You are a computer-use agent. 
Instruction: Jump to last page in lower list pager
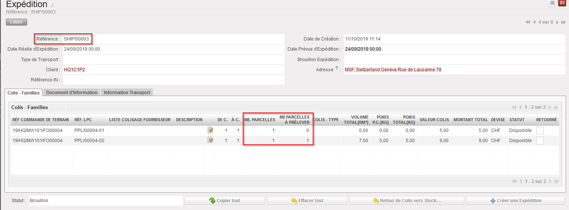pyautogui.click(x=557, y=181)
